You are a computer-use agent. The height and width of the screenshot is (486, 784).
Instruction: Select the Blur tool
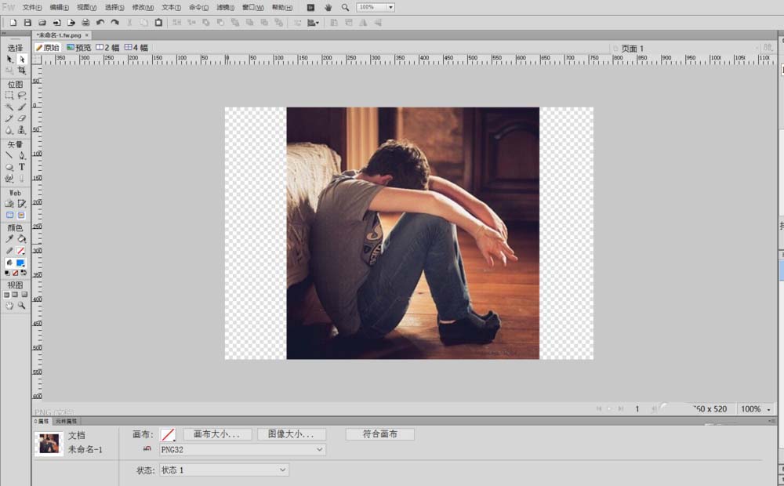tap(9, 130)
